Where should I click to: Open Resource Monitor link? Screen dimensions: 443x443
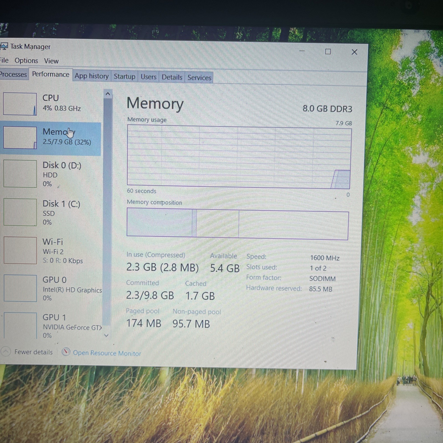point(107,353)
